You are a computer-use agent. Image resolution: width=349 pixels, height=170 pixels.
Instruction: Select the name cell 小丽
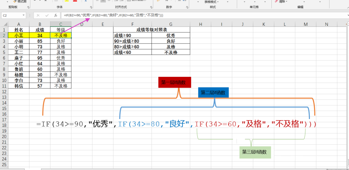point(19,41)
